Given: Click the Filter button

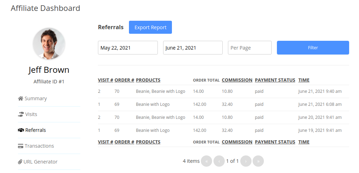Looking at the screenshot, I should point(313,47).
